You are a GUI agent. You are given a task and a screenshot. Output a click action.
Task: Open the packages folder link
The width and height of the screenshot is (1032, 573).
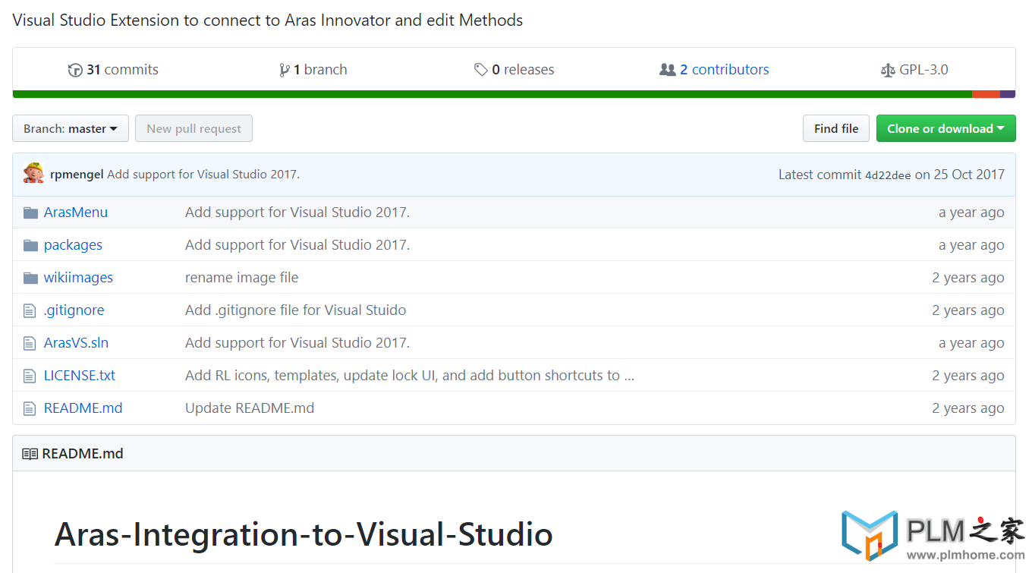tap(73, 245)
